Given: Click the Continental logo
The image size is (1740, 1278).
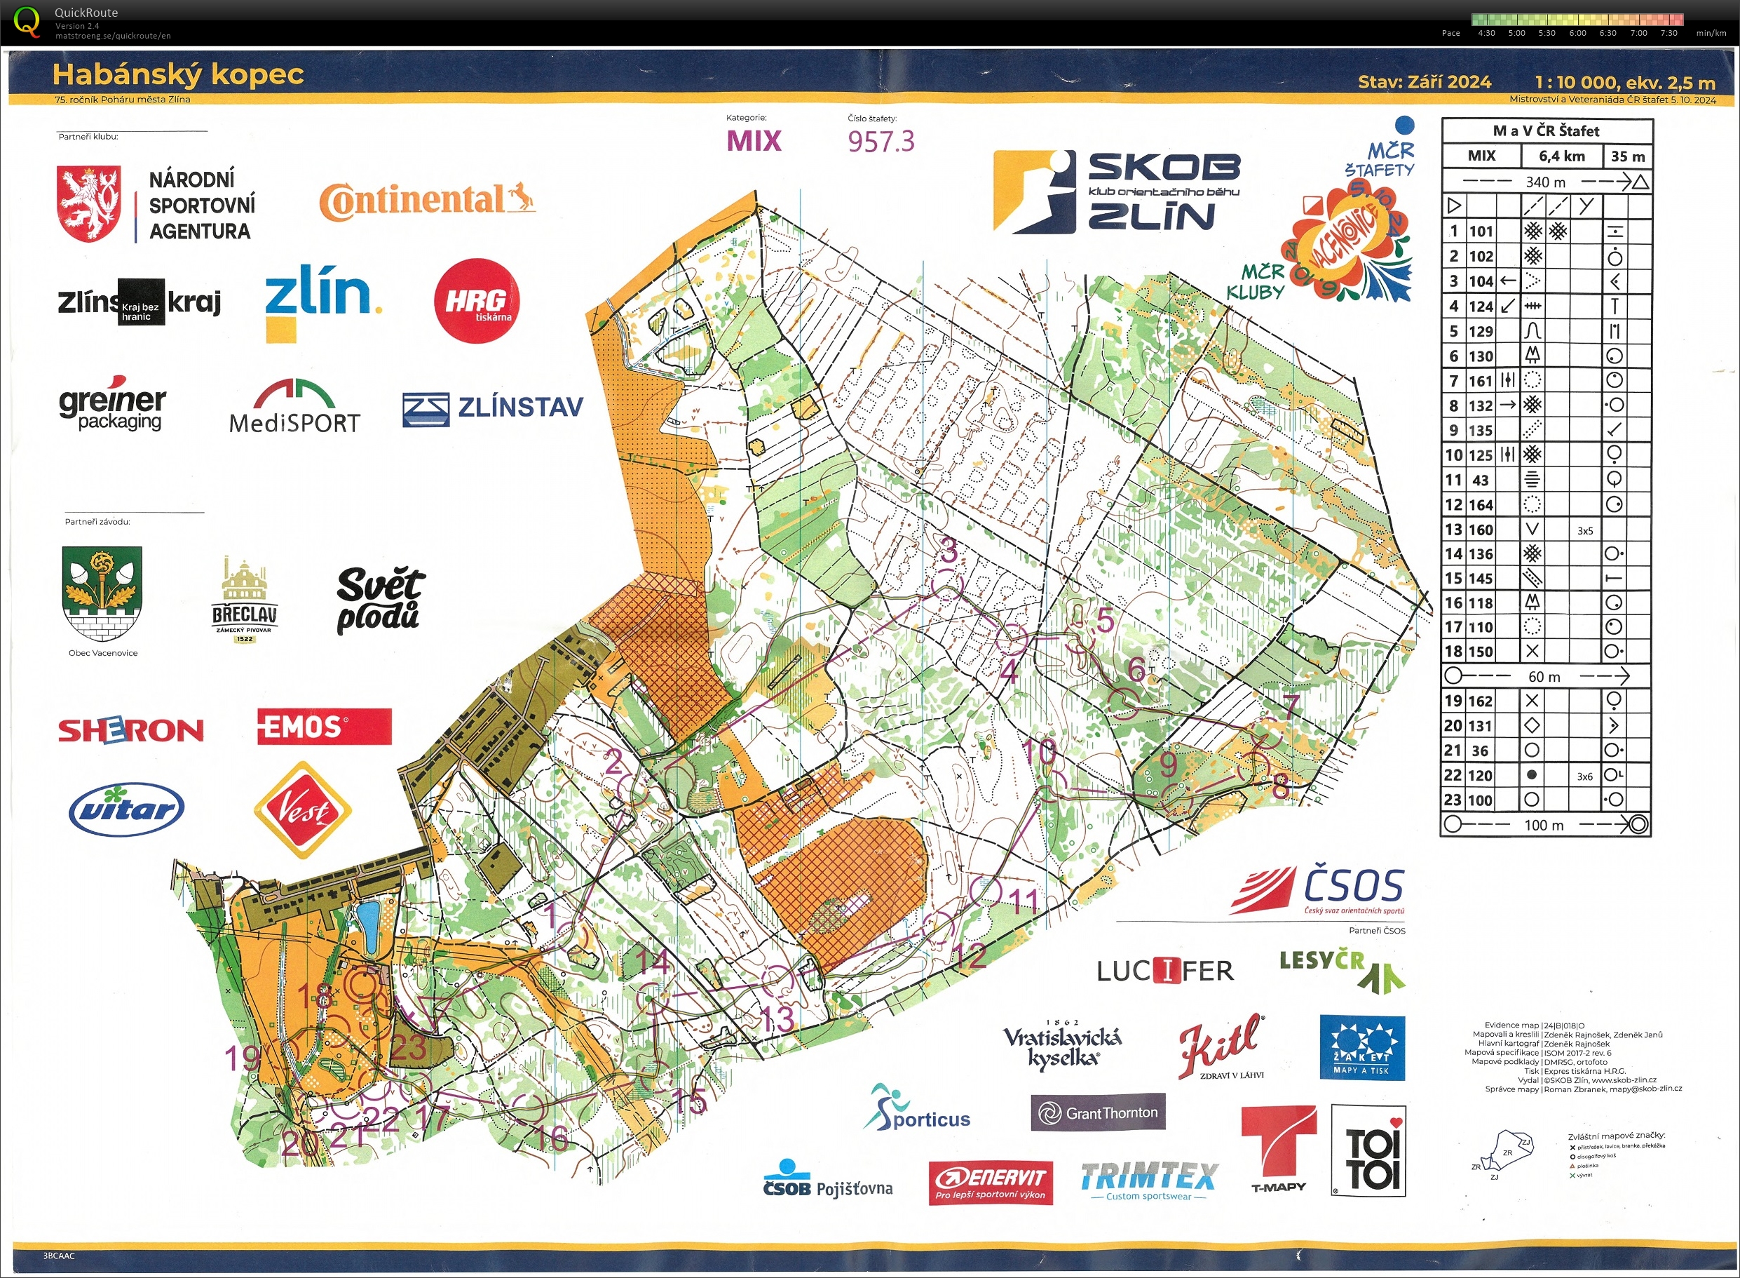Looking at the screenshot, I should (428, 200).
